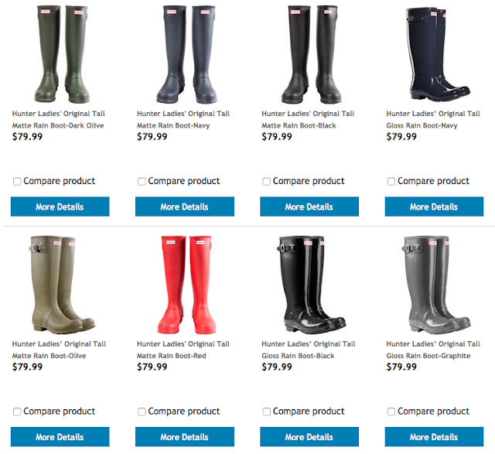Click More Details under Dark Olive boot
495x454 pixels.
click(x=60, y=207)
